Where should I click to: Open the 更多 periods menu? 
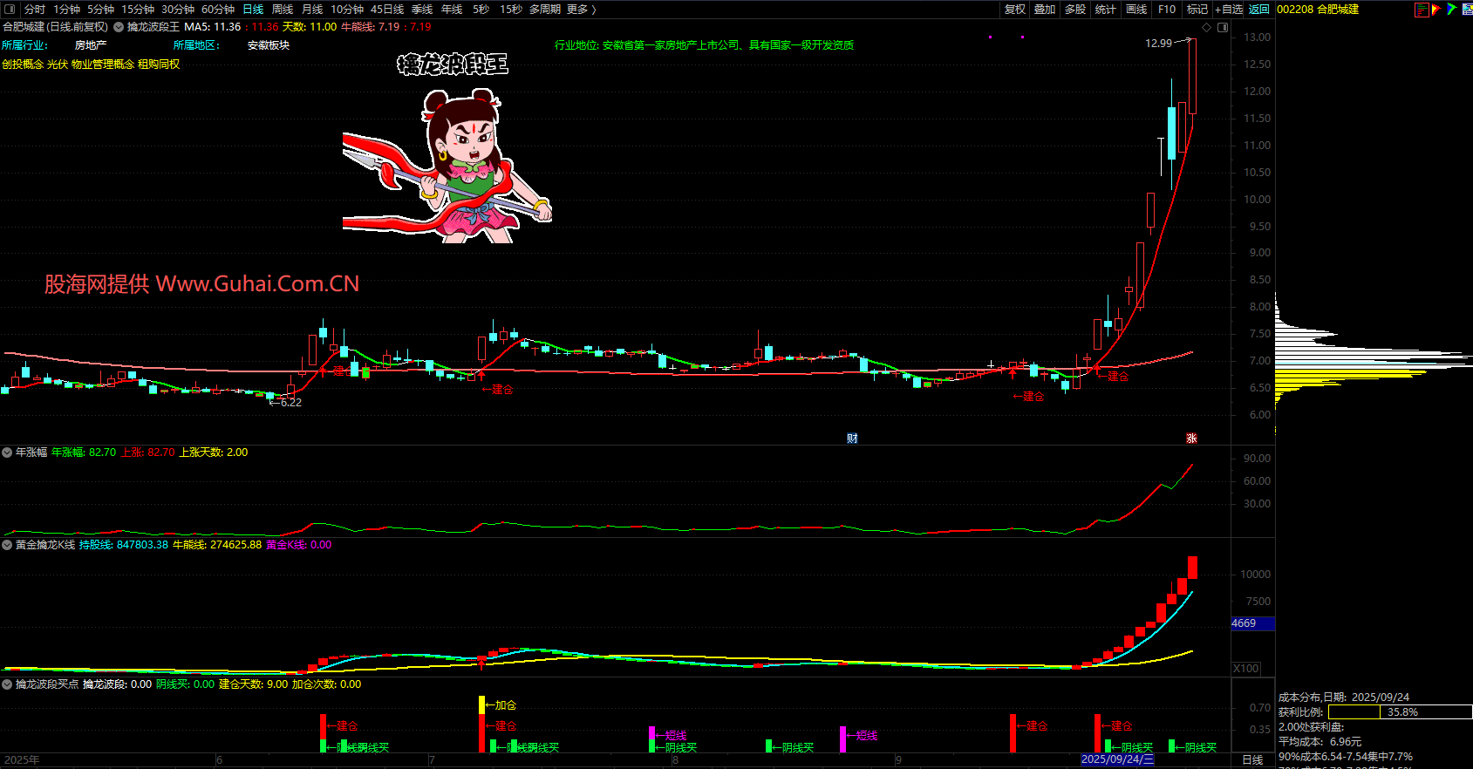click(582, 10)
